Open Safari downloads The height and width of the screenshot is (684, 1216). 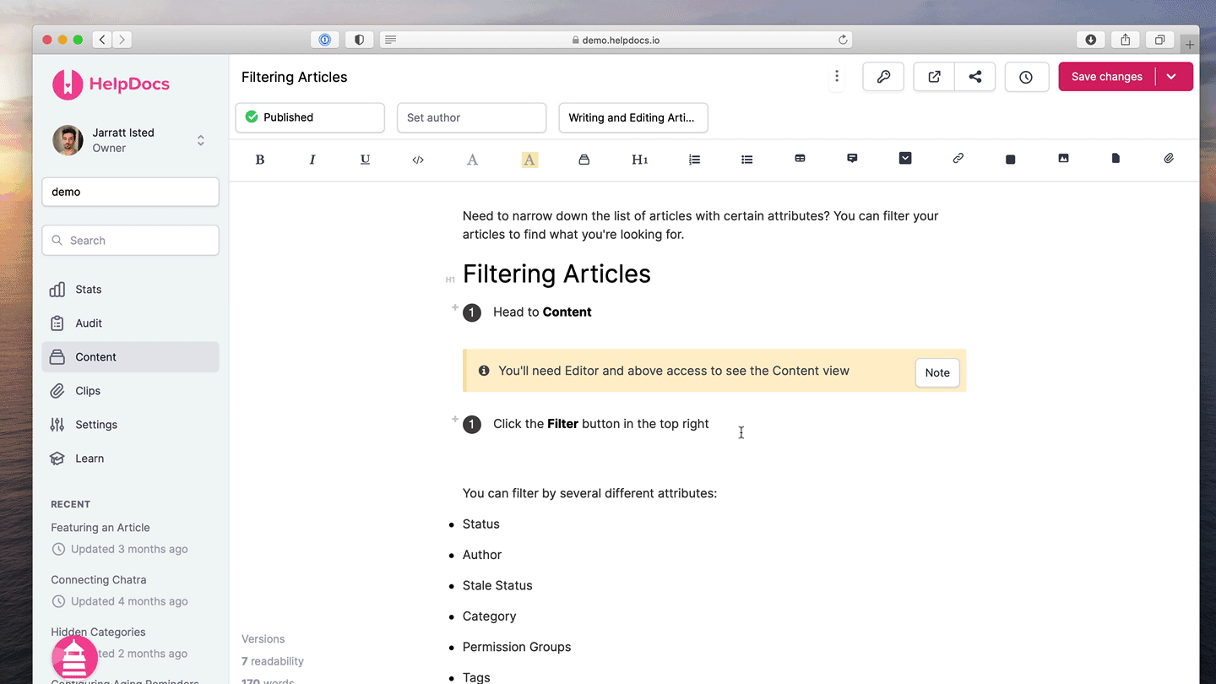(x=1091, y=40)
